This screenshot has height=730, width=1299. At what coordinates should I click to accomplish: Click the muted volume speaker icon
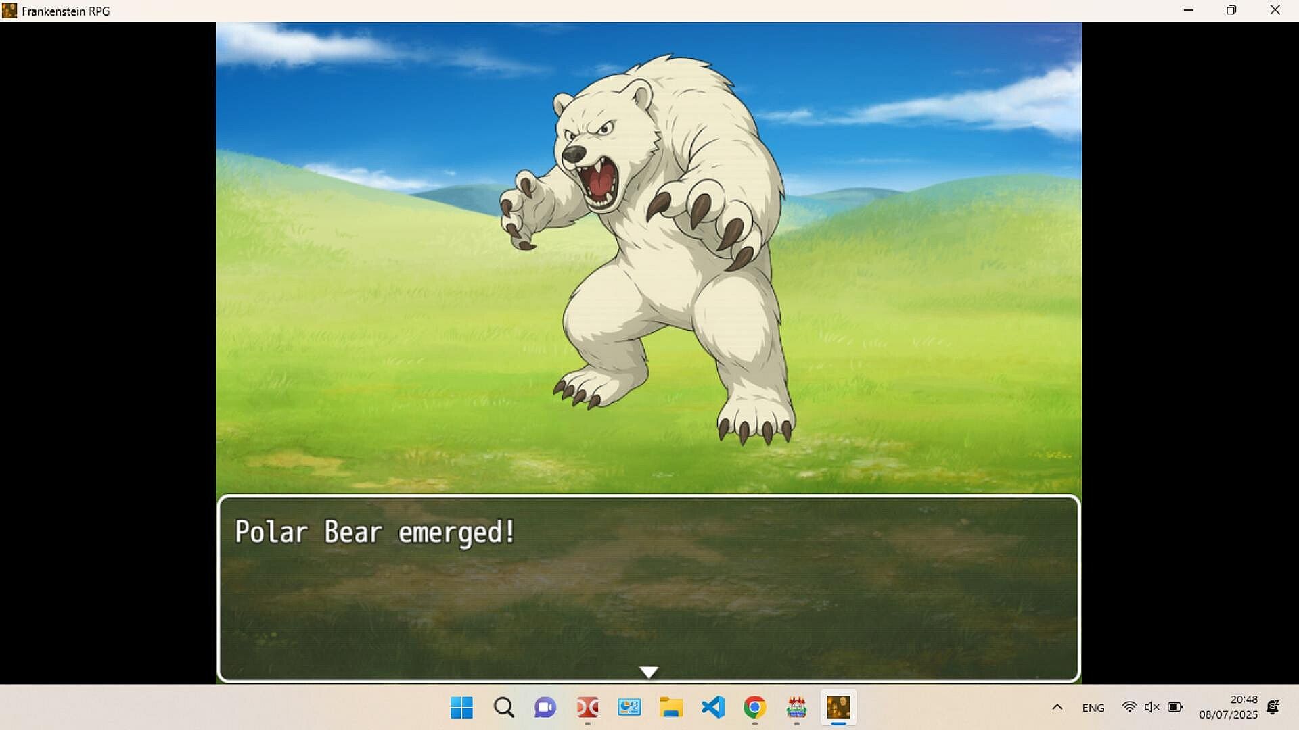coord(1152,707)
